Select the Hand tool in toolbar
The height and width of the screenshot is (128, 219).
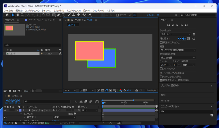point(18,15)
